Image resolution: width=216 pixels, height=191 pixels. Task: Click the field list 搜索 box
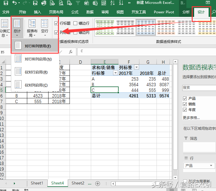click(199, 88)
